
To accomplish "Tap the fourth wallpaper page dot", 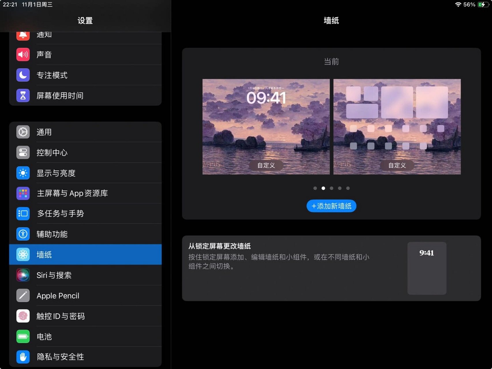I will 340,188.
